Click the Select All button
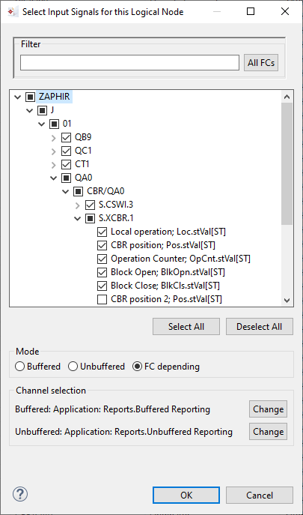 tap(186, 327)
